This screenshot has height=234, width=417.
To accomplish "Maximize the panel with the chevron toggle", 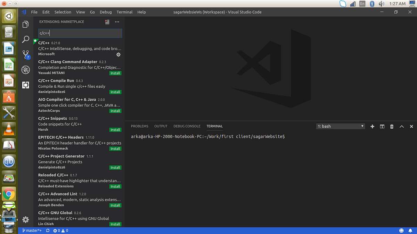I will [402, 126].
